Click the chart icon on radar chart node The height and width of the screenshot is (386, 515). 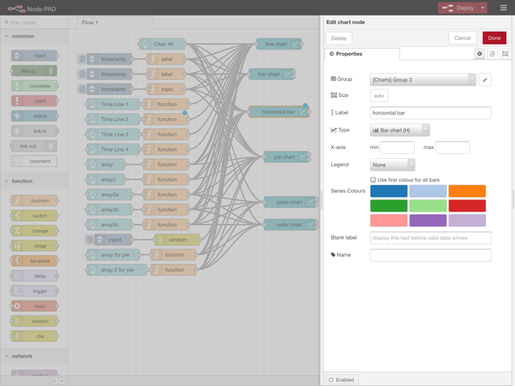click(x=311, y=225)
